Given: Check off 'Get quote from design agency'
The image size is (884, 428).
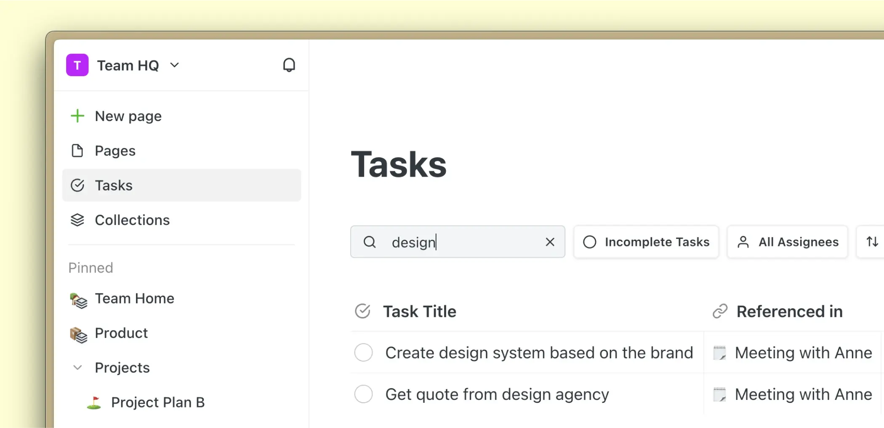Looking at the screenshot, I should 363,394.
